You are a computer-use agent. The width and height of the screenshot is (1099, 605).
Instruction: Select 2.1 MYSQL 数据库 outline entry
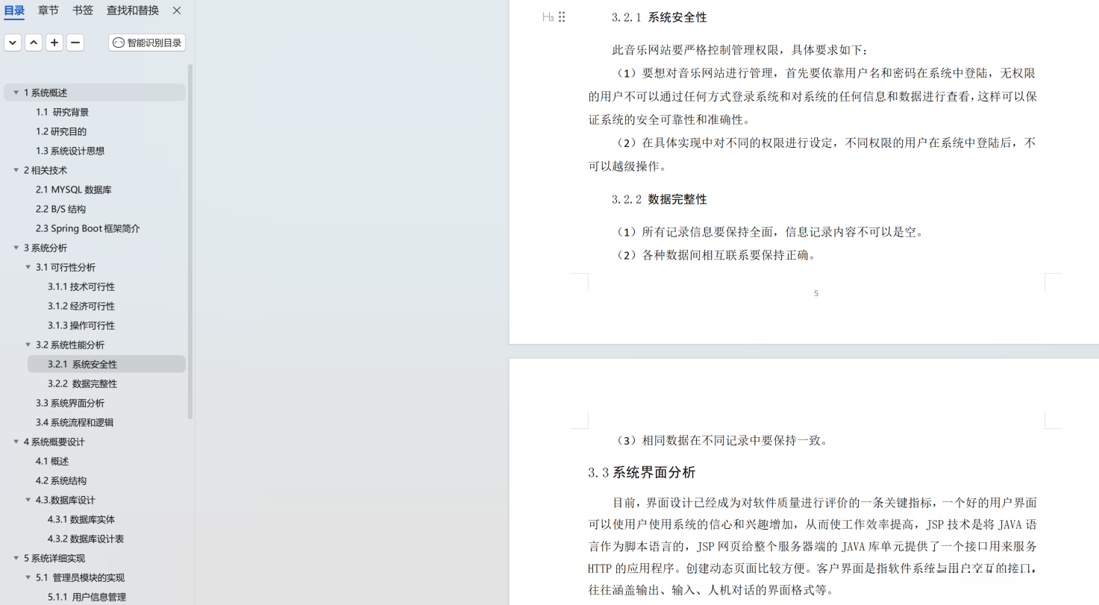pos(73,189)
